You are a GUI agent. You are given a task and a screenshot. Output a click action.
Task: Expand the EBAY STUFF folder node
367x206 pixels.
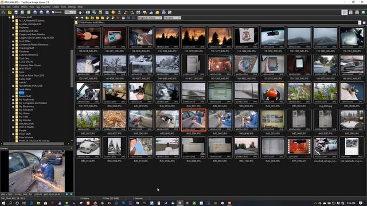point(13,69)
